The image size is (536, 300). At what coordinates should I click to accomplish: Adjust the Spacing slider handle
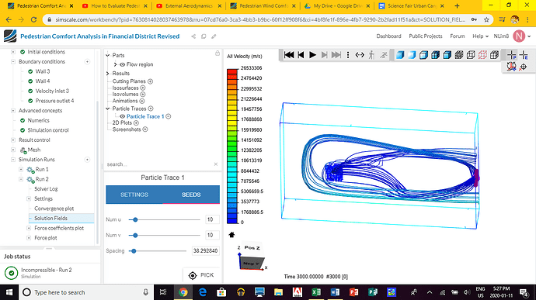(134, 251)
